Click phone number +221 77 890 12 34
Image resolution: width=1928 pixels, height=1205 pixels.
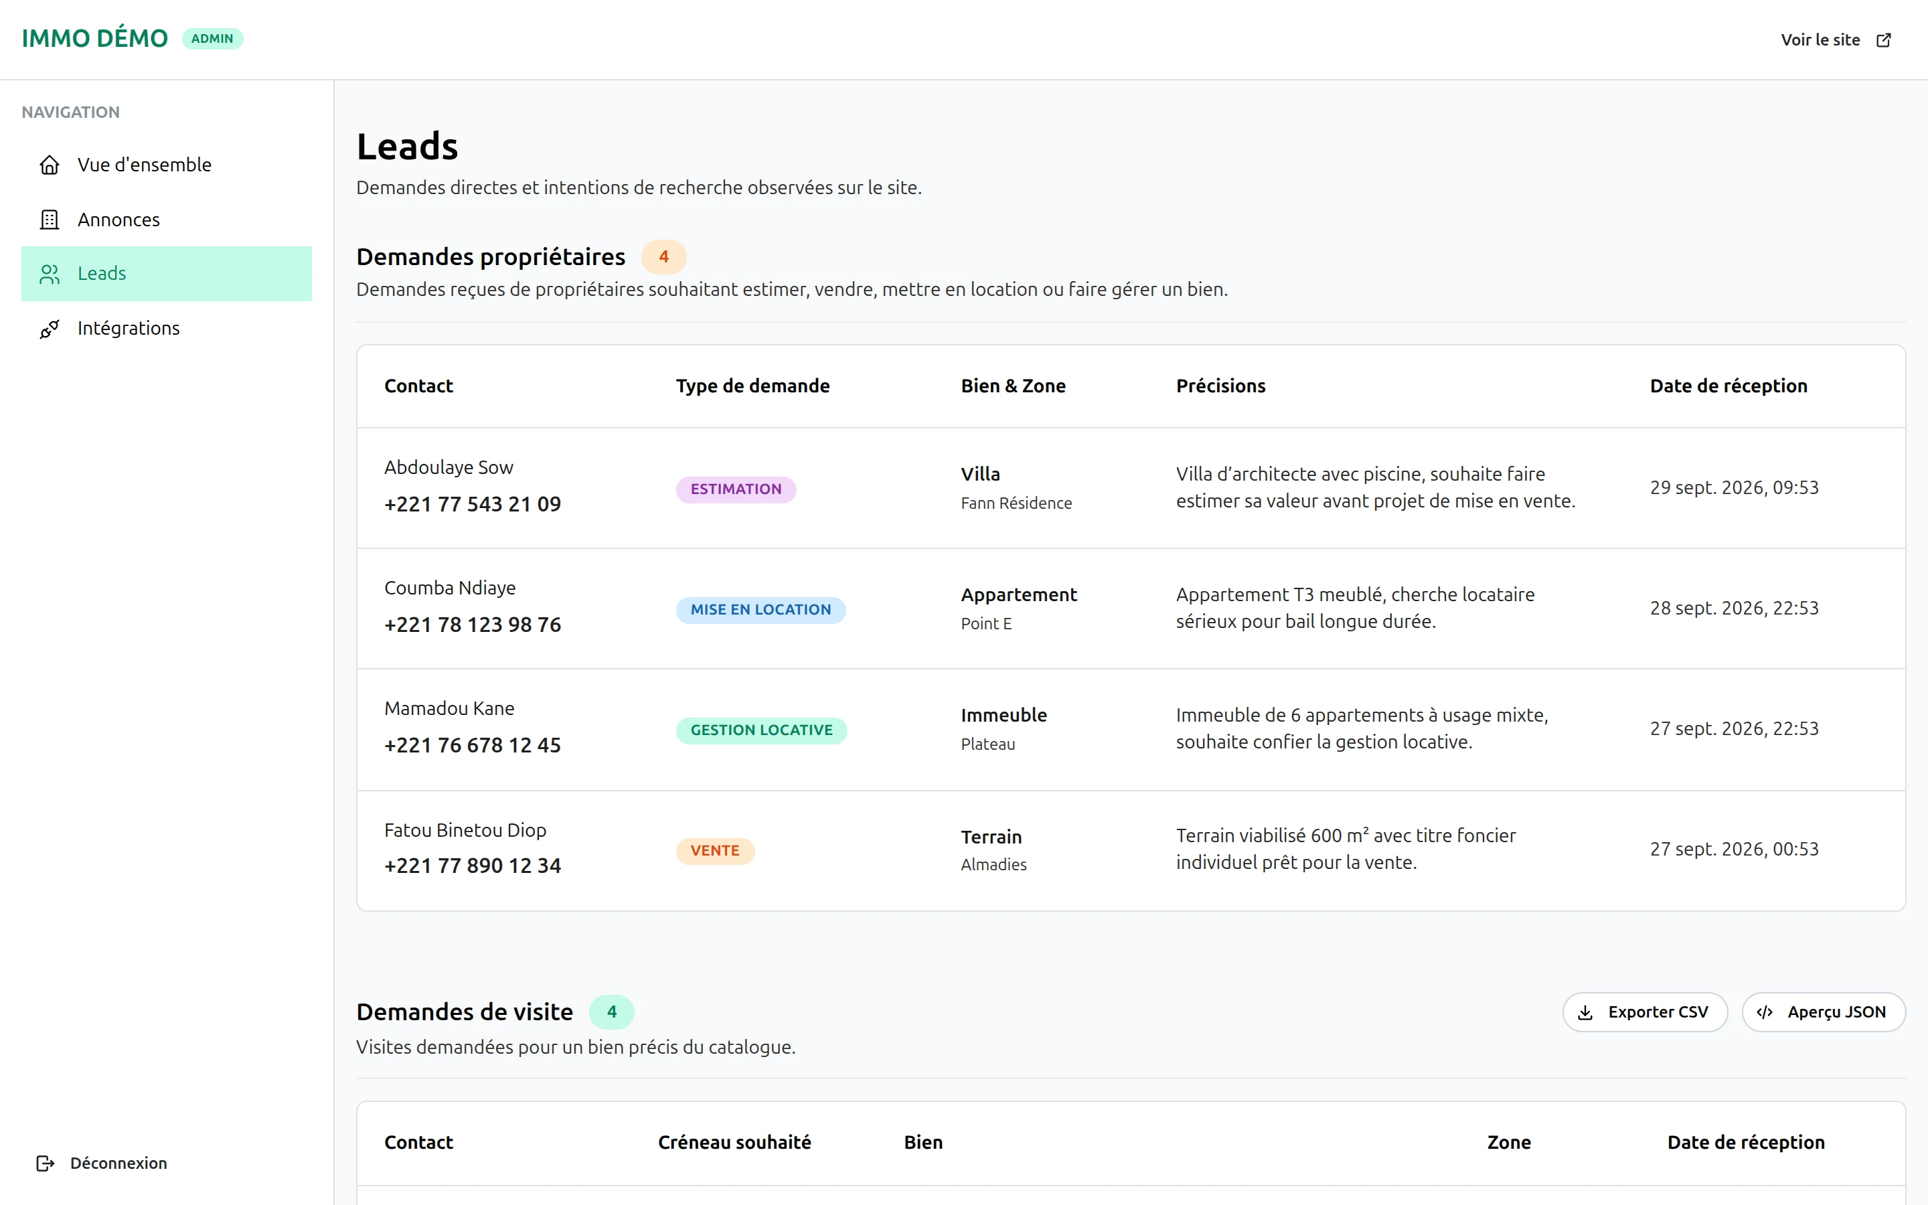point(473,866)
